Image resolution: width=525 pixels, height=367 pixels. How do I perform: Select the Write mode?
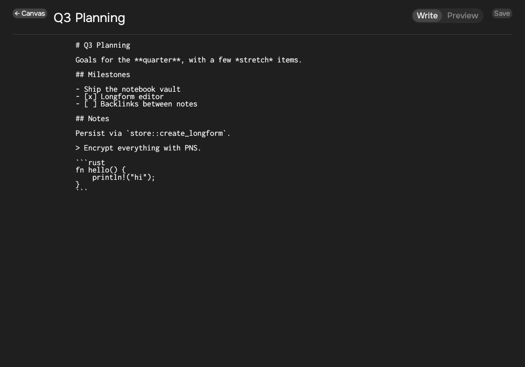427,16
